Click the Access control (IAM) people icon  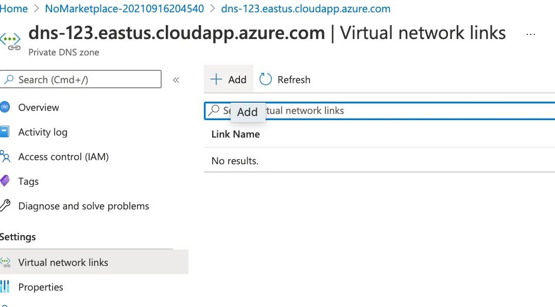5,156
